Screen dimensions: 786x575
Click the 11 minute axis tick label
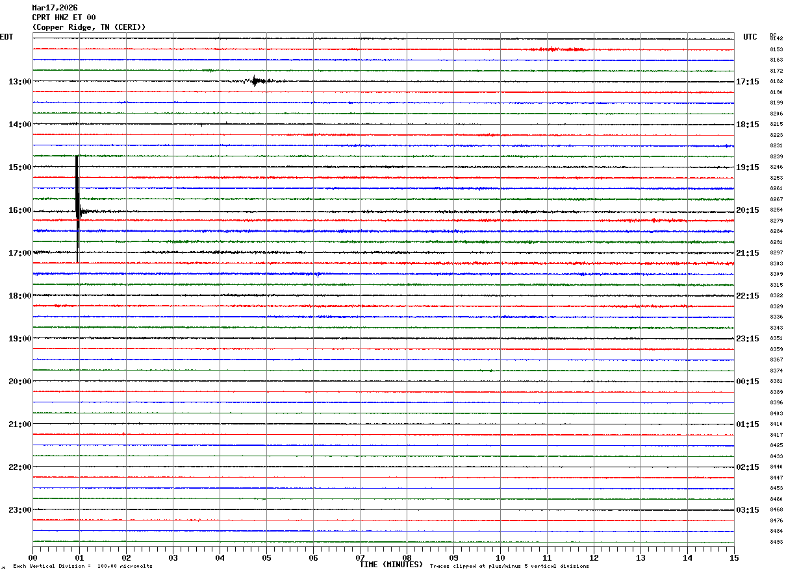tap(547, 557)
